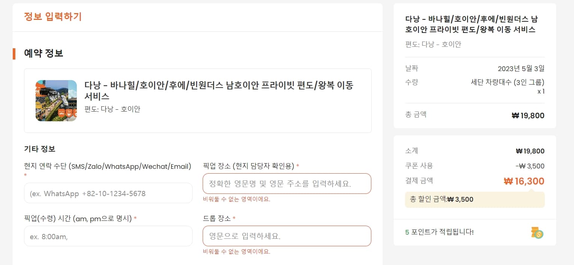Click the 정보 입력하기 page heading
574x265 pixels.
tap(53, 17)
